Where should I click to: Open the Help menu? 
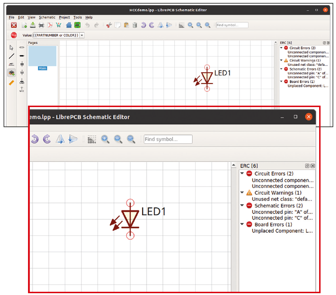tap(89, 17)
